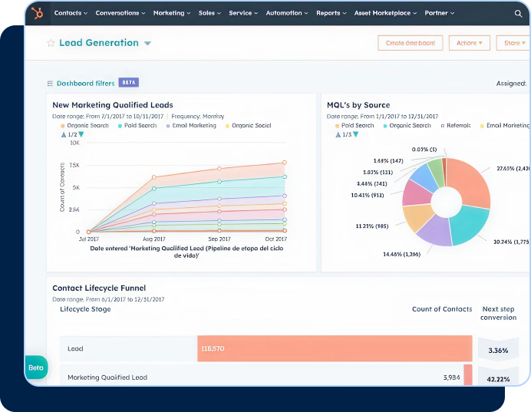This screenshot has width=531, height=412.
Task: Open the Contacts menu
Action: 71,13
